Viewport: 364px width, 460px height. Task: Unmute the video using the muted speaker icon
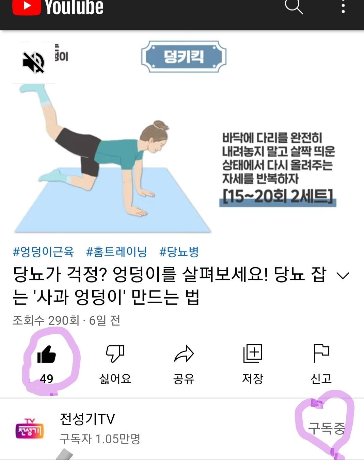34,62
